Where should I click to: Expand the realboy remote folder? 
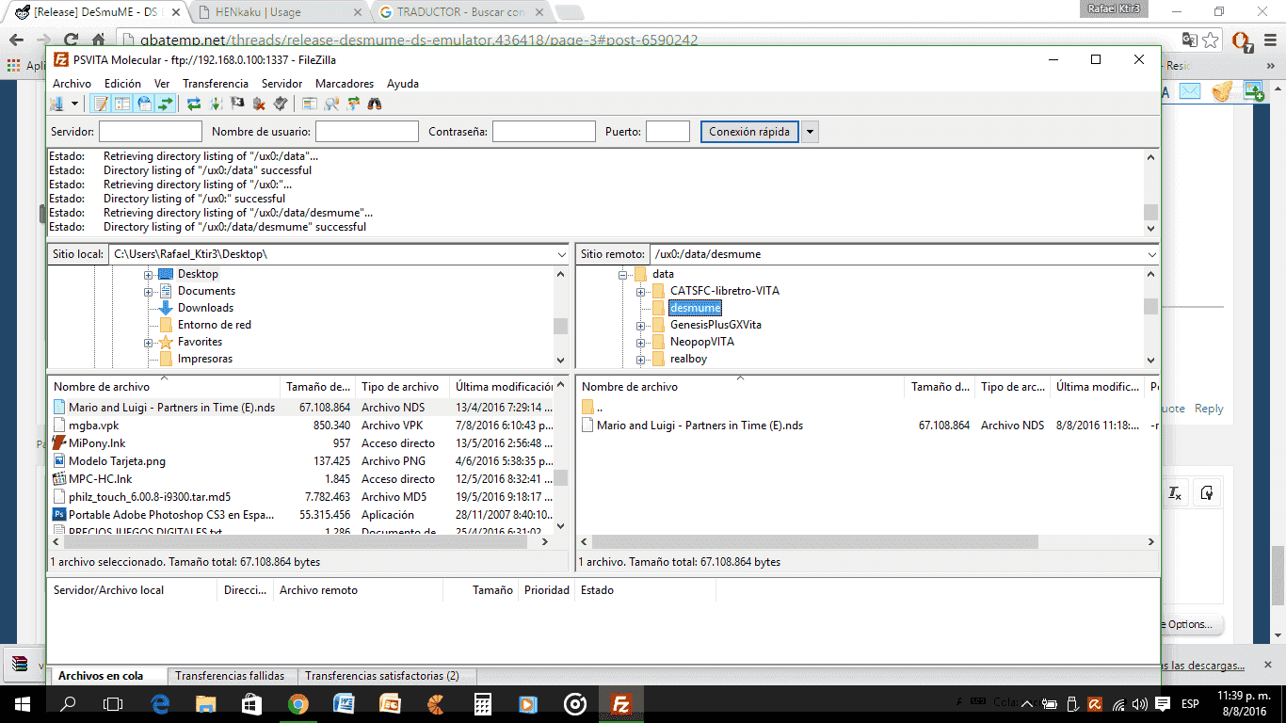[640, 359]
